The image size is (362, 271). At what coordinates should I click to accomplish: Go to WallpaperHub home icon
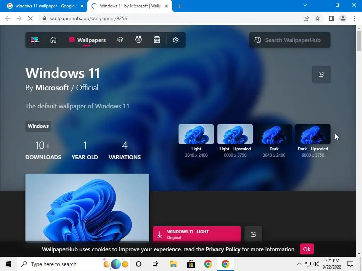53,40
